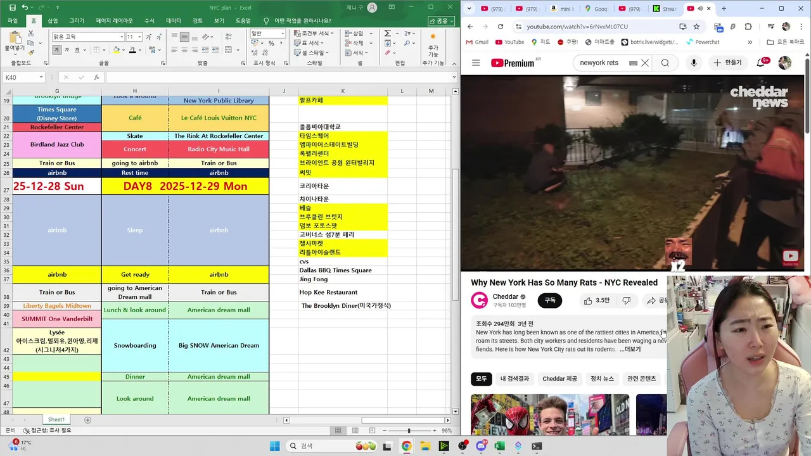Viewport: 811px width, 456px height.
Task: Click the YouTube search magnifier button
Action: pos(665,63)
